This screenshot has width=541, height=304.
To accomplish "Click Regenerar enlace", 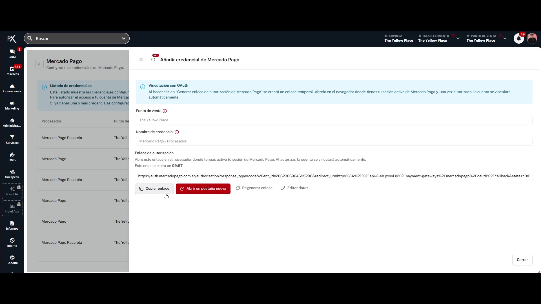I will [x=254, y=188].
